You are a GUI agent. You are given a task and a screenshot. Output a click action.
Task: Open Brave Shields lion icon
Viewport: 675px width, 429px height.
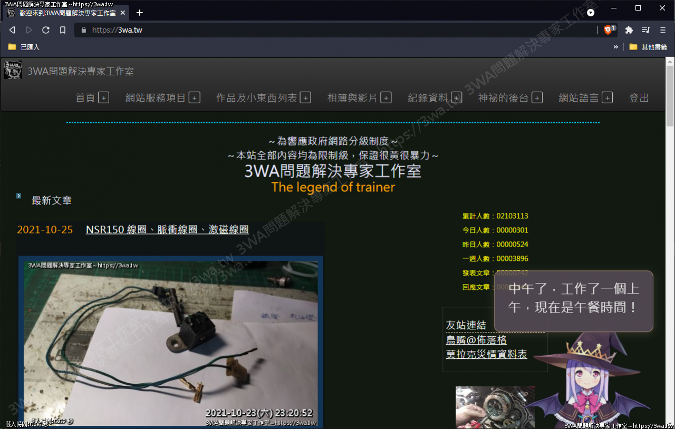(x=609, y=30)
